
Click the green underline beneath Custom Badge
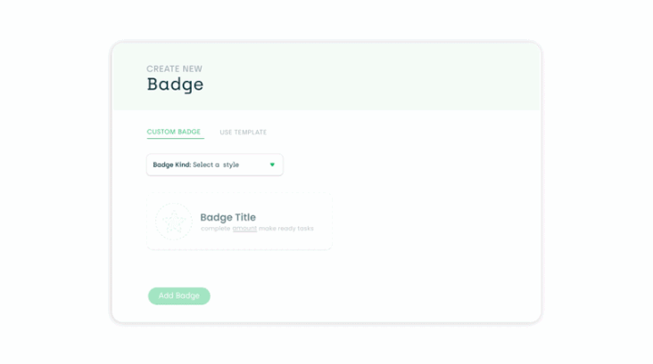(x=176, y=138)
